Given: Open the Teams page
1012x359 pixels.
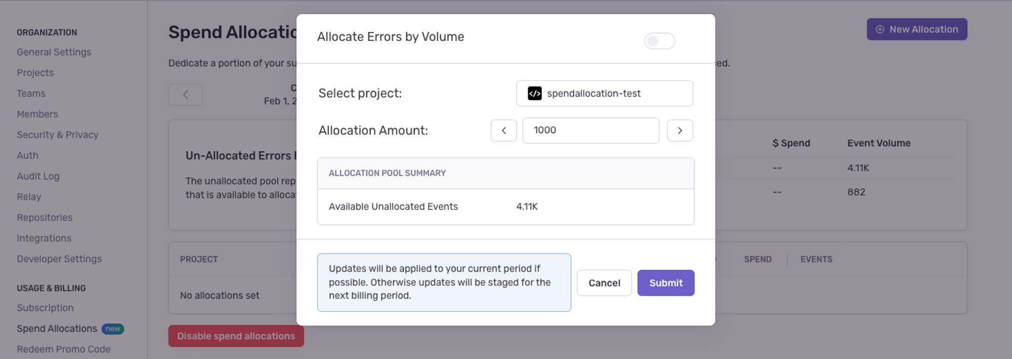Looking at the screenshot, I should click(31, 93).
